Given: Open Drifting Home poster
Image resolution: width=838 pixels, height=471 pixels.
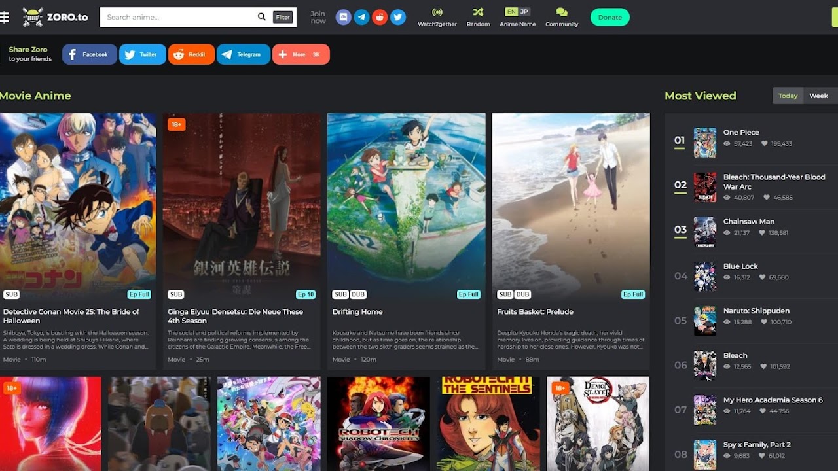Looking at the screenshot, I should coord(407,207).
